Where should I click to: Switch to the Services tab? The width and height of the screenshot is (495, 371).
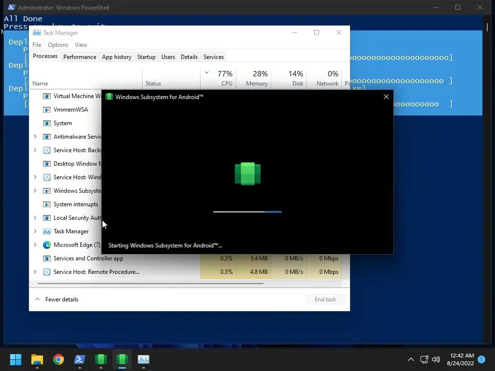[213, 57]
